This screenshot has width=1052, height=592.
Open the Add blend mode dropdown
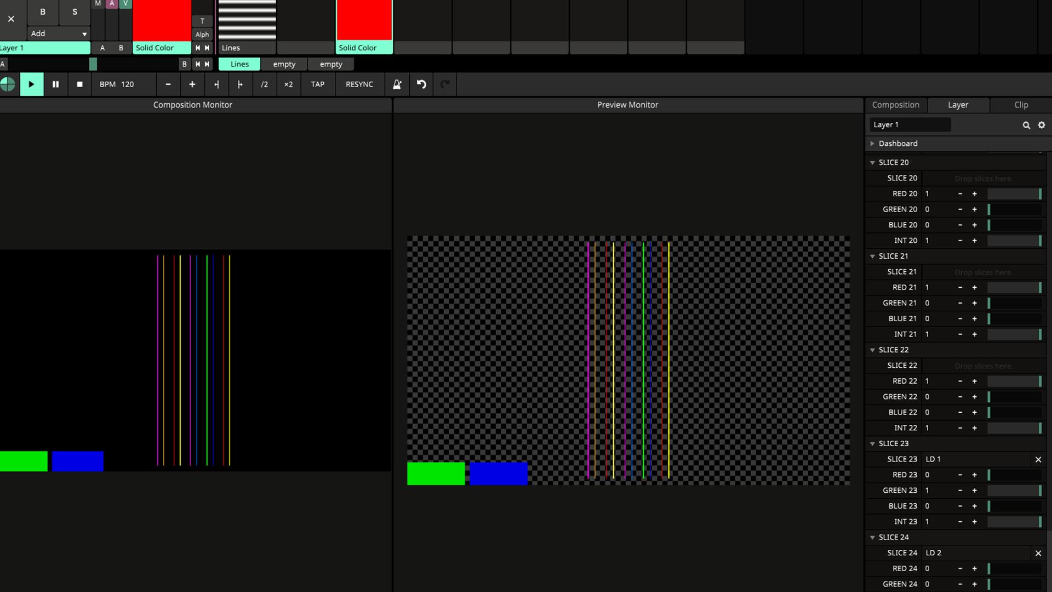pos(59,33)
